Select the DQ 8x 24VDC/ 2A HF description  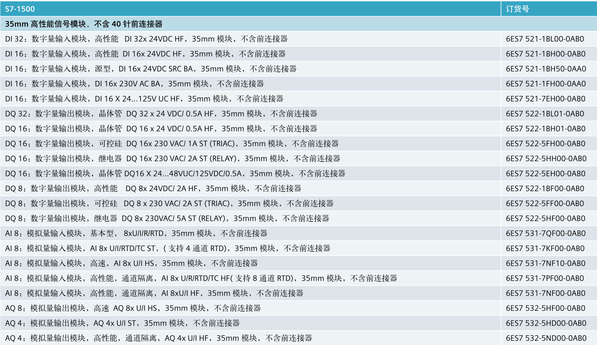click(x=153, y=189)
